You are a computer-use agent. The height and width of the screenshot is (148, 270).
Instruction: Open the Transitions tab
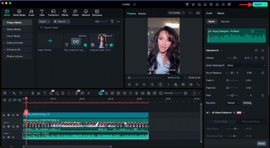point(53,13)
